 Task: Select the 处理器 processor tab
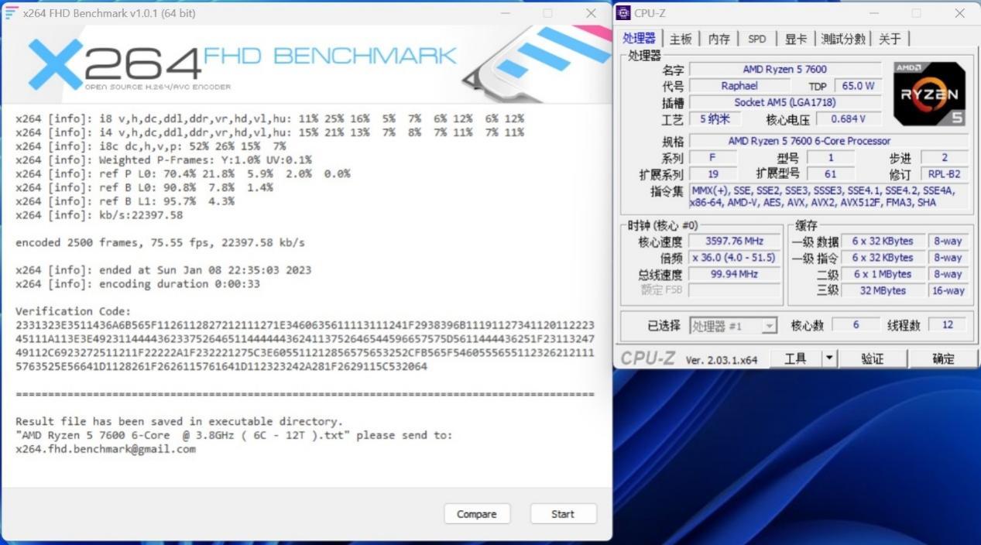[x=640, y=38]
